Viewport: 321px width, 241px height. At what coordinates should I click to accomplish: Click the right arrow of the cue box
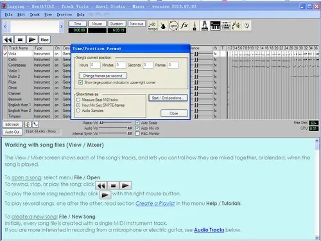tap(62, 26)
